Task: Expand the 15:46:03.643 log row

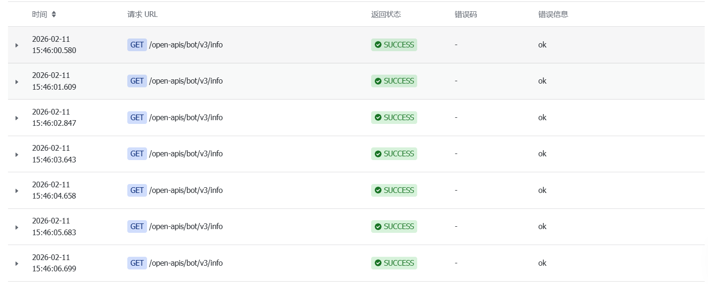Action: 17,154
